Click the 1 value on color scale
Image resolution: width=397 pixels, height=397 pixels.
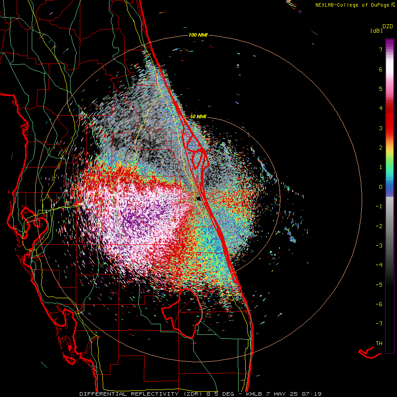click(381, 167)
